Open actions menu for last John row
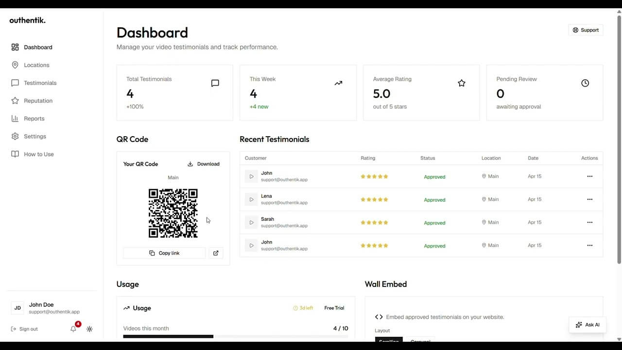Image resolution: width=622 pixels, height=350 pixels. [x=589, y=245]
